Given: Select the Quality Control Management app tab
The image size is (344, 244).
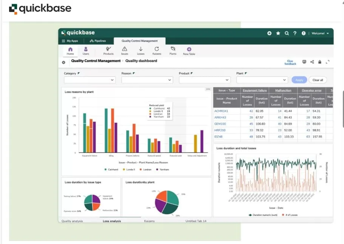Looking at the screenshot, I should pos(139,41).
